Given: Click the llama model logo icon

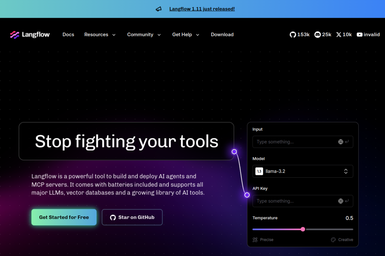Looking at the screenshot, I should click(x=259, y=171).
